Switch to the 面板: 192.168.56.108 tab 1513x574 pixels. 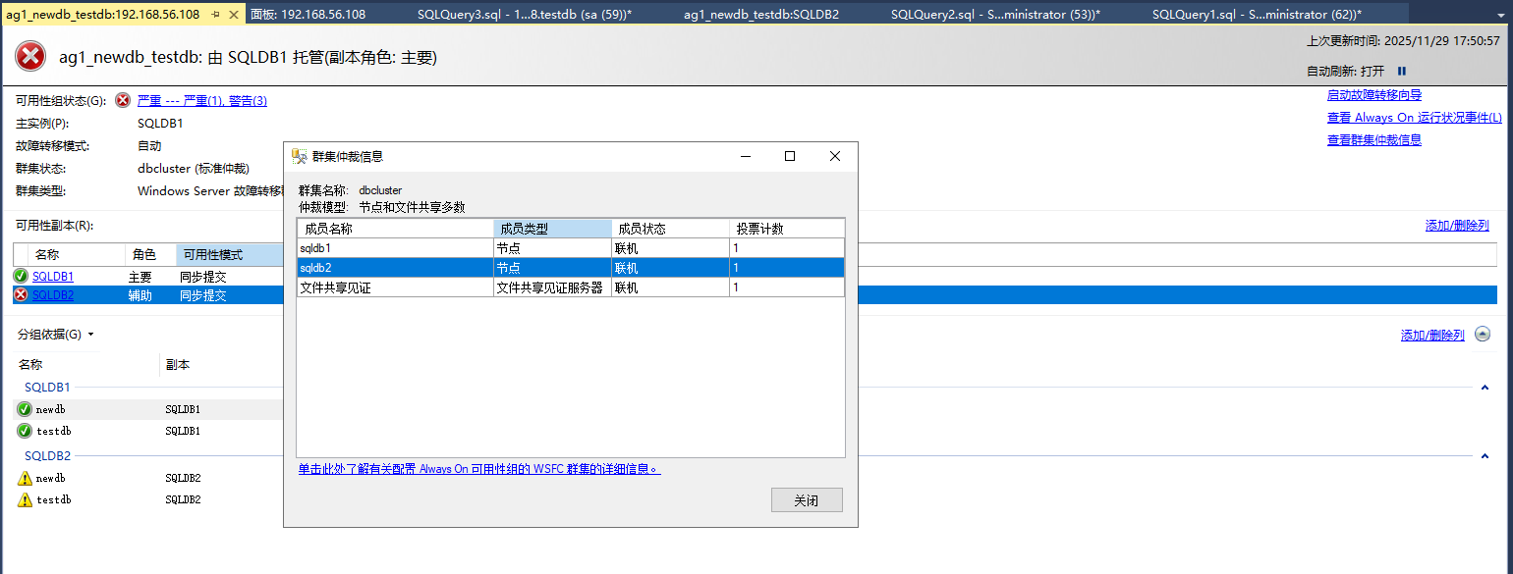tap(308, 15)
